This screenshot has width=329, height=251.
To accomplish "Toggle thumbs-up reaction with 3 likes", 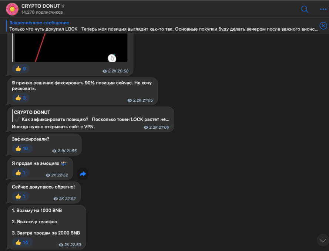I will coord(20,98).
